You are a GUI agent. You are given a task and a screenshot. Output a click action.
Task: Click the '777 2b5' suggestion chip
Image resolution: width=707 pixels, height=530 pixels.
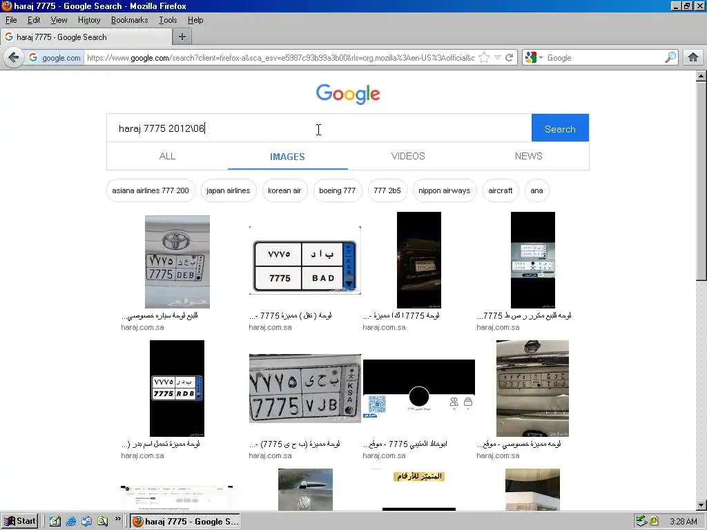(x=387, y=190)
